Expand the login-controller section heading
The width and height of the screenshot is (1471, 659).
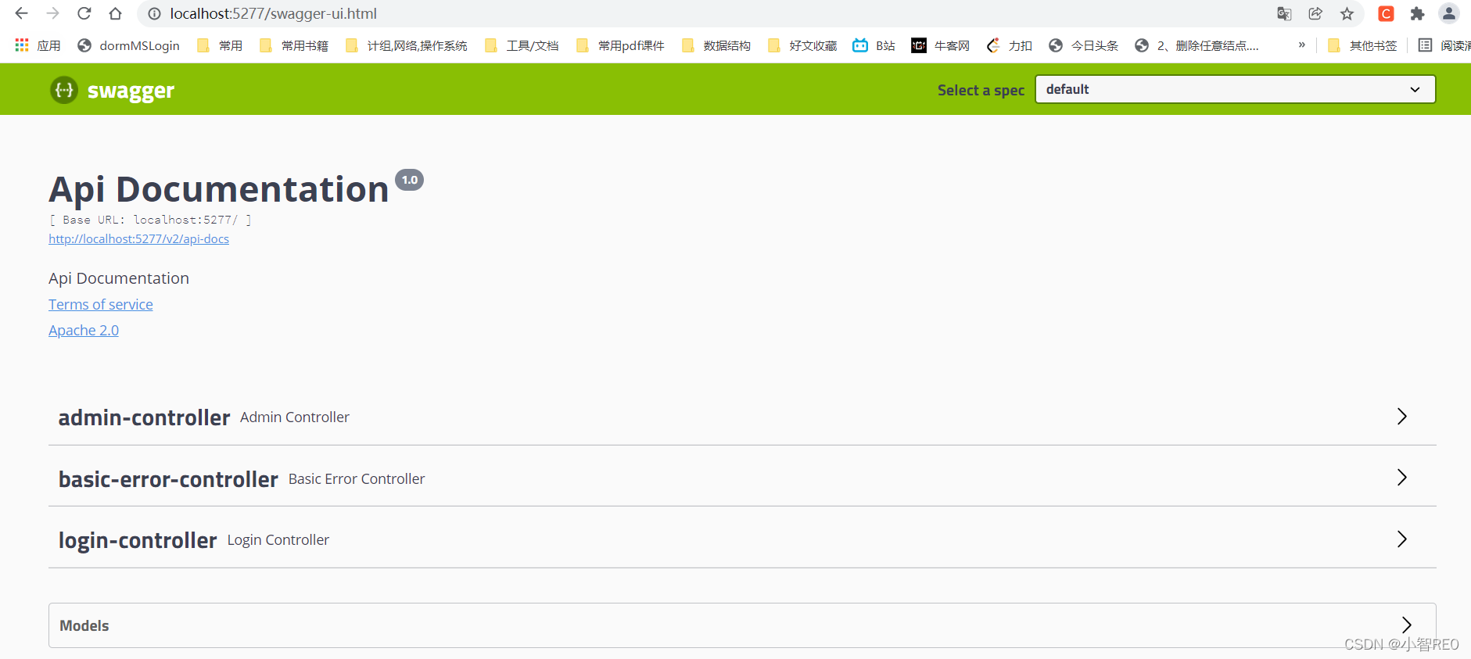click(x=138, y=540)
